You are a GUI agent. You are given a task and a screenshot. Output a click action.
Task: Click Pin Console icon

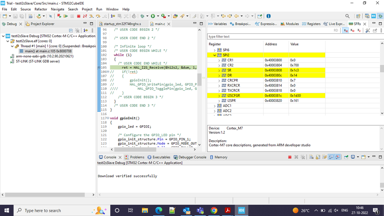[346, 157]
